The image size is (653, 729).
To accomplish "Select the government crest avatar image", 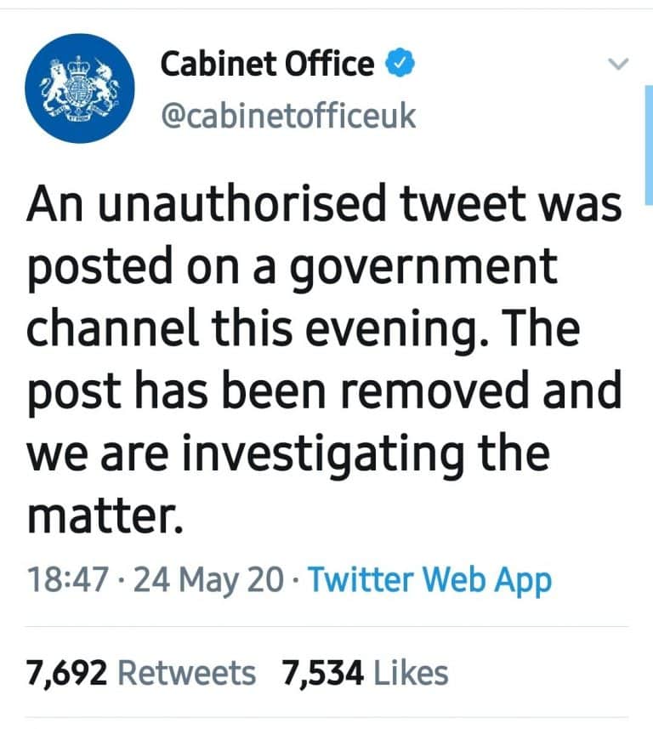I will (x=81, y=89).
